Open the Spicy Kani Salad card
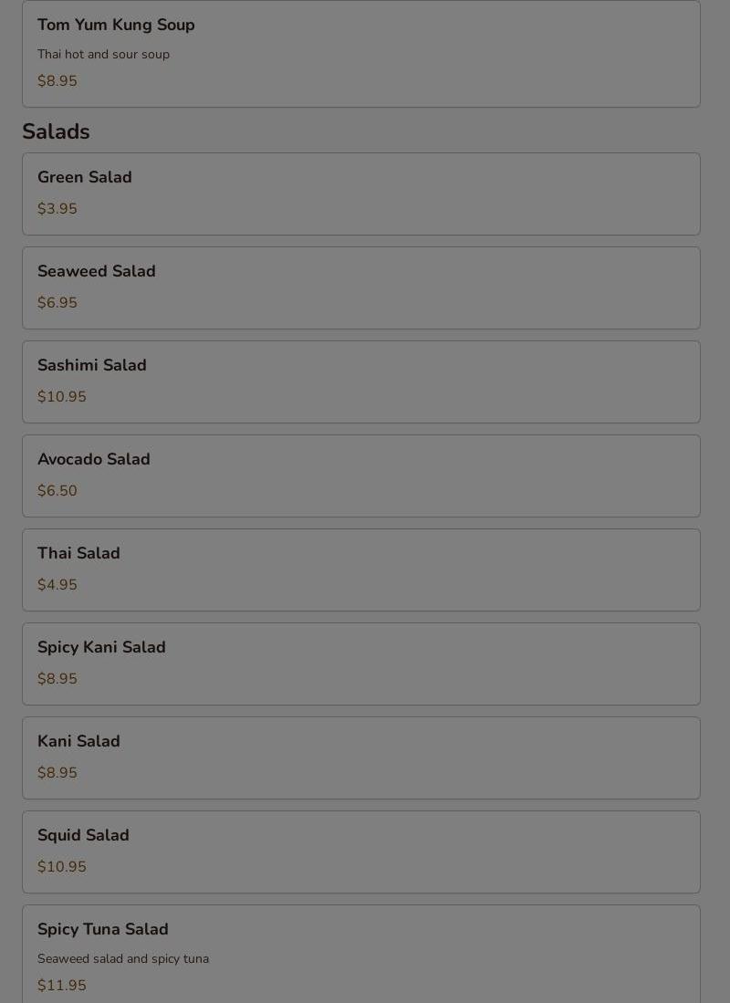 pyautogui.click(x=360, y=664)
